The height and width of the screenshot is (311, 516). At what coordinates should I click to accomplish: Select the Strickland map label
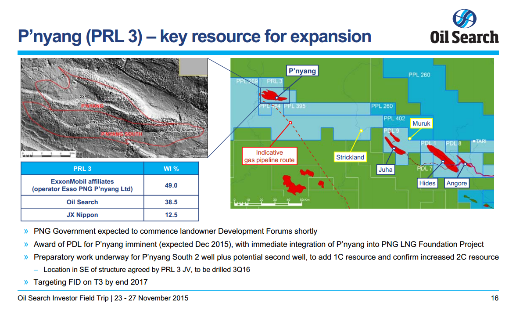[350, 157]
